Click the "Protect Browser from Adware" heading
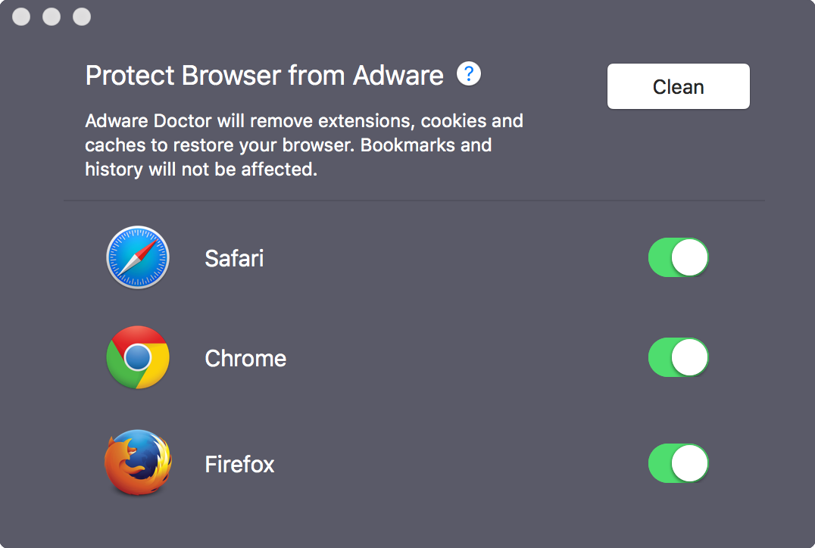Screen dimensions: 815x548 tap(264, 76)
